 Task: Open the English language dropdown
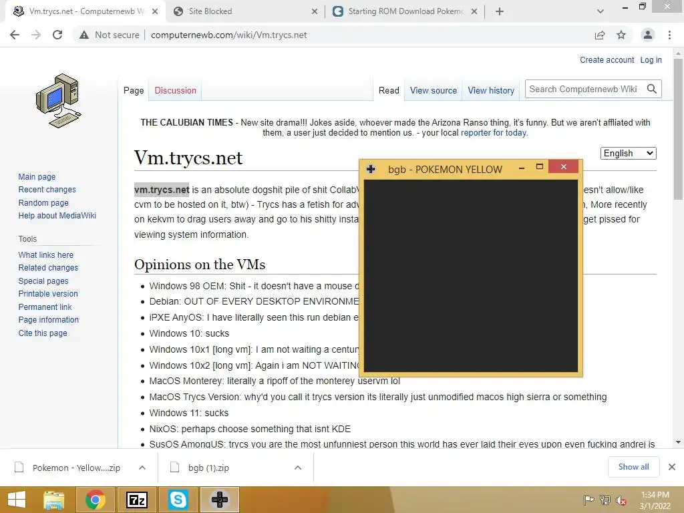(x=628, y=153)
